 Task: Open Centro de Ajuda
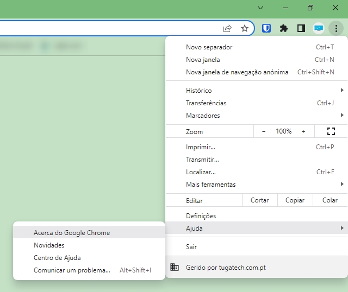coord(89,258)
